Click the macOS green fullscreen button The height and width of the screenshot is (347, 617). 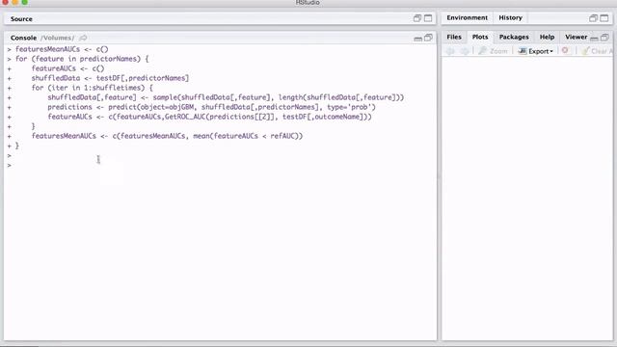(x=25, y=2)
